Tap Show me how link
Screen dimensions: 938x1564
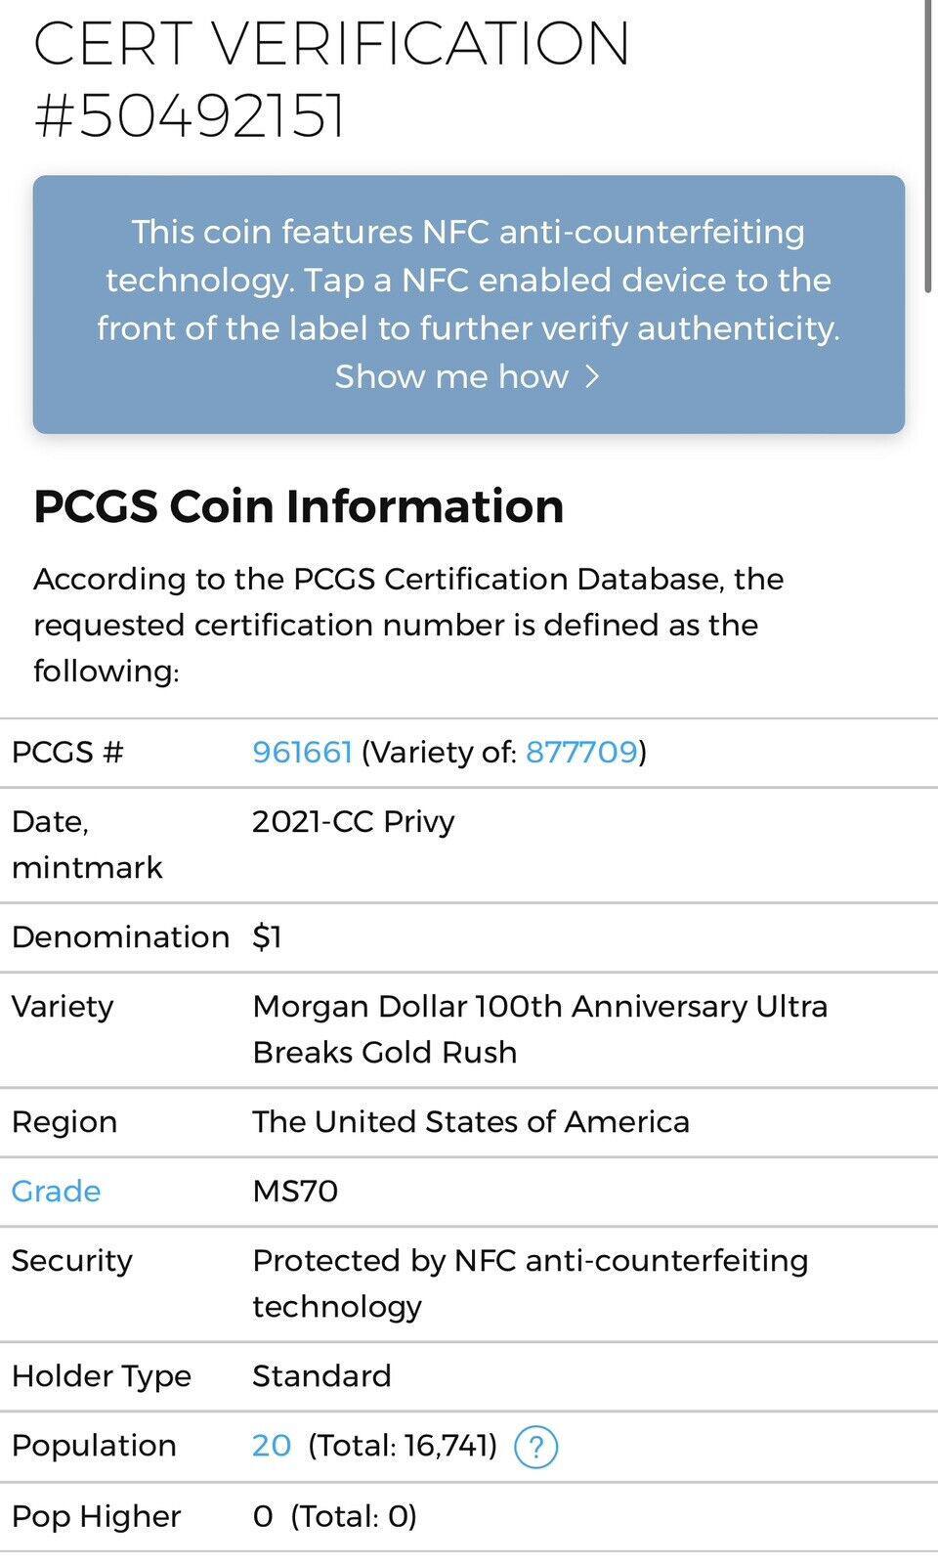click(467, 376)
